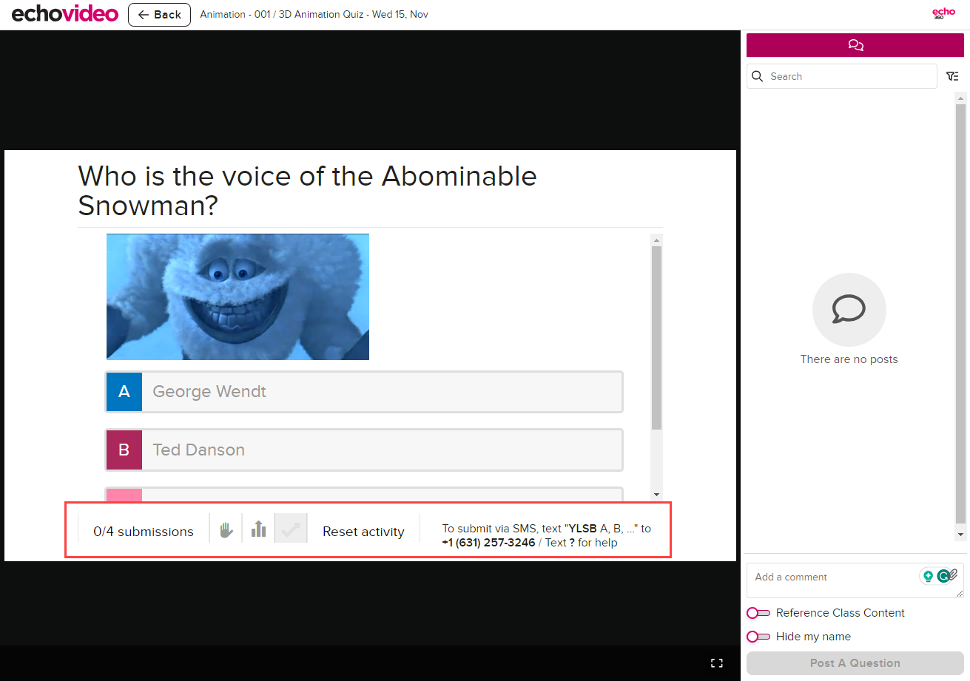Open the echo360 logo link
Screen dimensions: 970x681
point(943,13)
